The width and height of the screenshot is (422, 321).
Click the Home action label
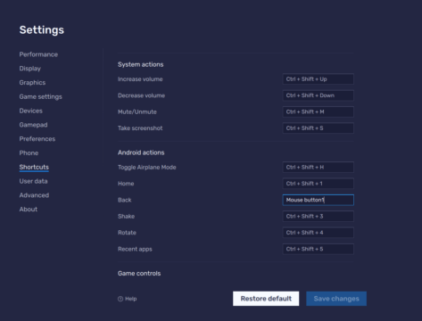point(126,184)
